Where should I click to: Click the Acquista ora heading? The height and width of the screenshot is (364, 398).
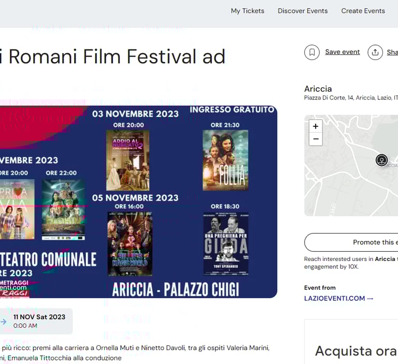point(356,351)
